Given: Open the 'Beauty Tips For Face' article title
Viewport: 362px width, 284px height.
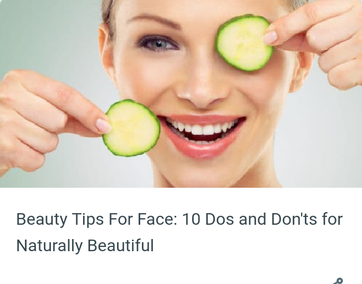Looking at the screenshot, I should [x=179, y=232].
